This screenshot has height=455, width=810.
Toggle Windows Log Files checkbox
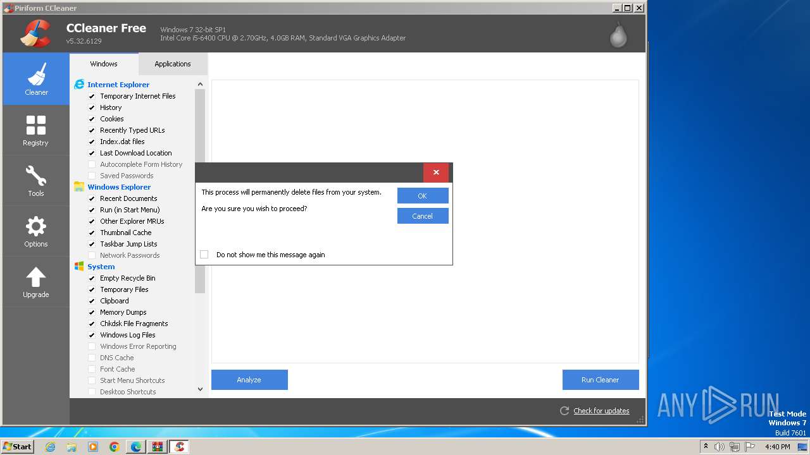[92, 335]
